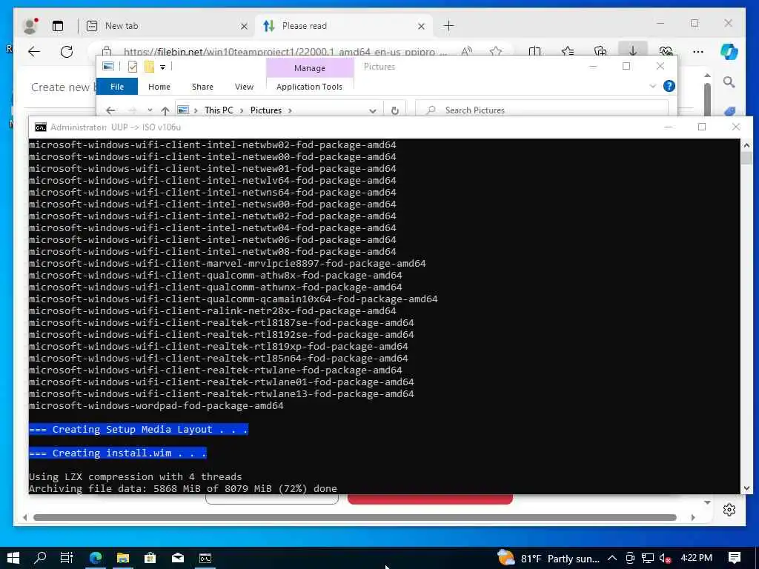Click the Edge vertical scrollbar up arrow
This screenshot has width=759, height=569.
point(707,76)
